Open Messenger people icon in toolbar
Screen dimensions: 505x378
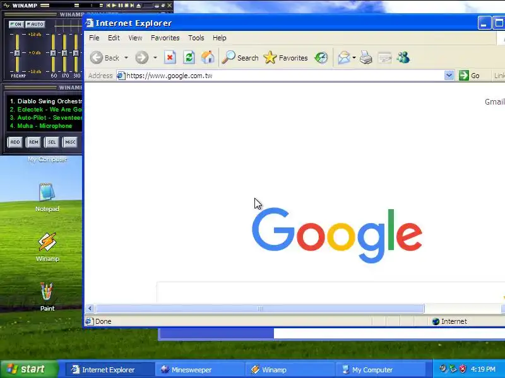[403, 58]
